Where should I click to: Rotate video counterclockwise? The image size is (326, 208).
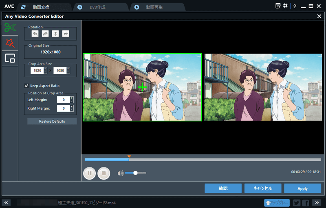point(35,34)
